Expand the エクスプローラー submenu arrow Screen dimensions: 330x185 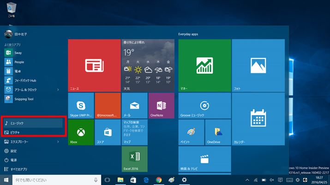[58, 142]
